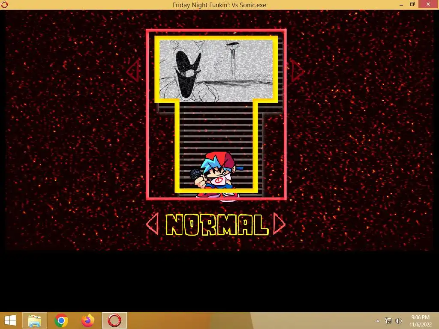
Task: Click left arrow next to NORMAL difficulty
Action: [x=153, y=224]
